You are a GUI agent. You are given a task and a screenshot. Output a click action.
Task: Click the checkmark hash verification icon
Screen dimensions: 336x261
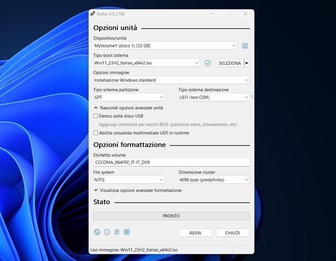[x=208, y=63]
